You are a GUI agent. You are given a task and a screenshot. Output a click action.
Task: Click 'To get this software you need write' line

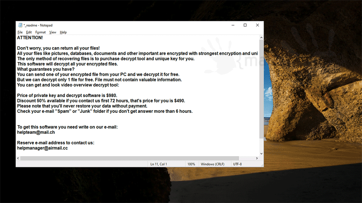tap(67, 127)
